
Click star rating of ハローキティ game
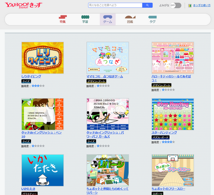[168, 90]
